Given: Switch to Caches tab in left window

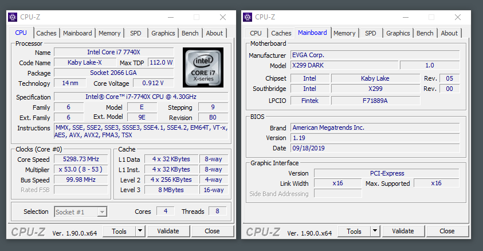Looking at the screenshot, I should 46,33.
